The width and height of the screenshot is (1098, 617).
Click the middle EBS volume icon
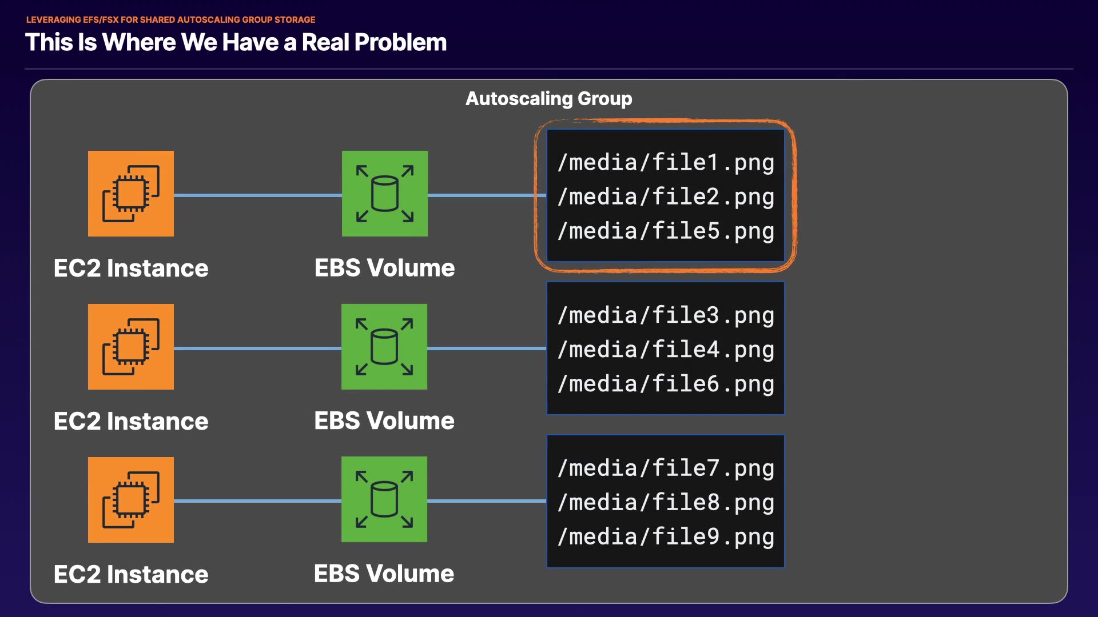(x=384, y=347)
